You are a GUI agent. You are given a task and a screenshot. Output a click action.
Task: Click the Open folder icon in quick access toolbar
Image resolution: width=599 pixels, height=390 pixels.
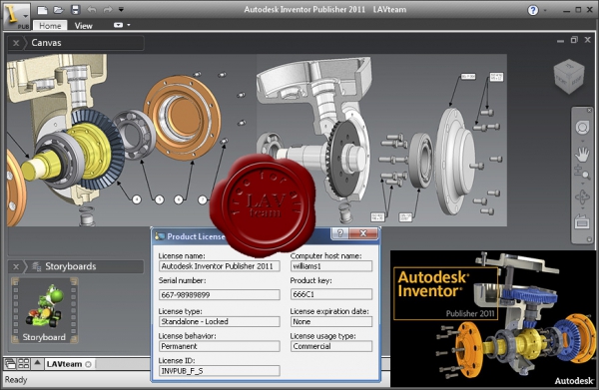click(59, 10)
